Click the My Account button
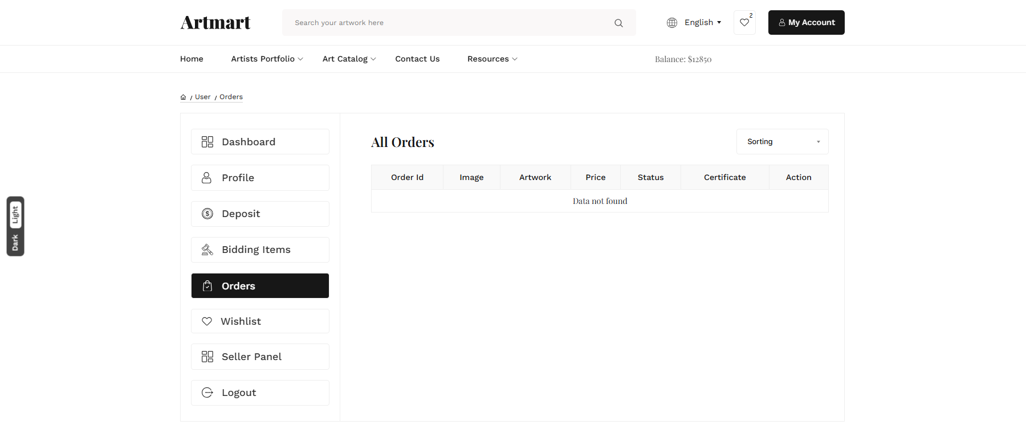 click(x=807, y=23)
